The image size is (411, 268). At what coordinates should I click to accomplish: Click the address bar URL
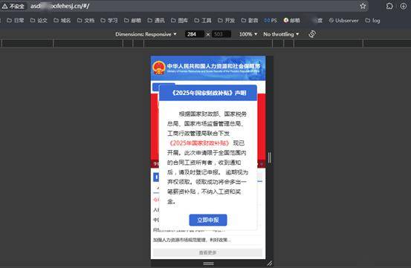pos(59,6)
